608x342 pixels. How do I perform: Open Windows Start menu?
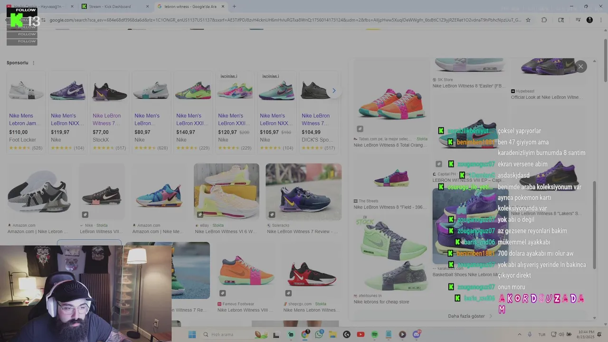coord(192,334)
